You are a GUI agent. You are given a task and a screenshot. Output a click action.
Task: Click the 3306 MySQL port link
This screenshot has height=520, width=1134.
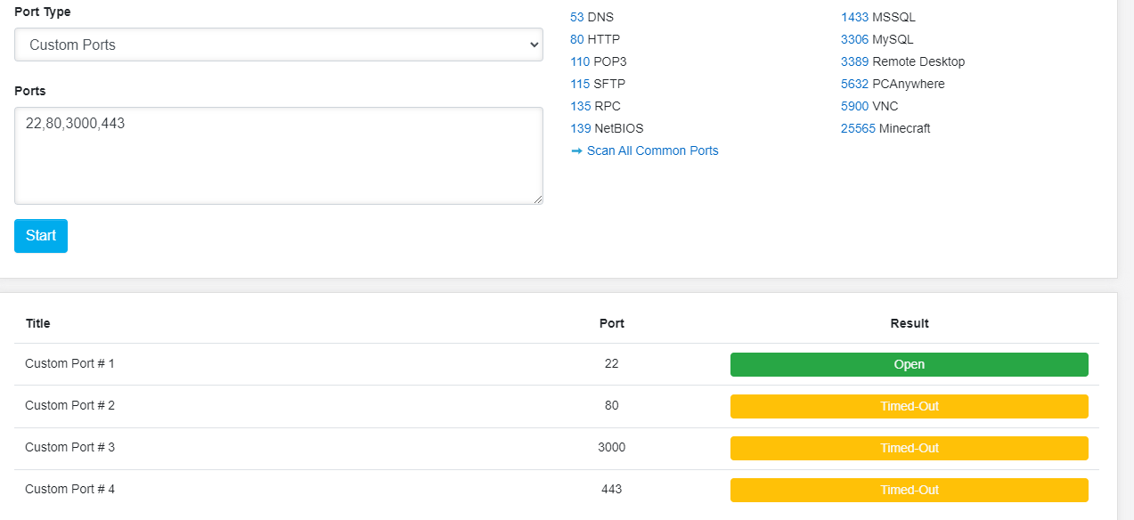854,39
